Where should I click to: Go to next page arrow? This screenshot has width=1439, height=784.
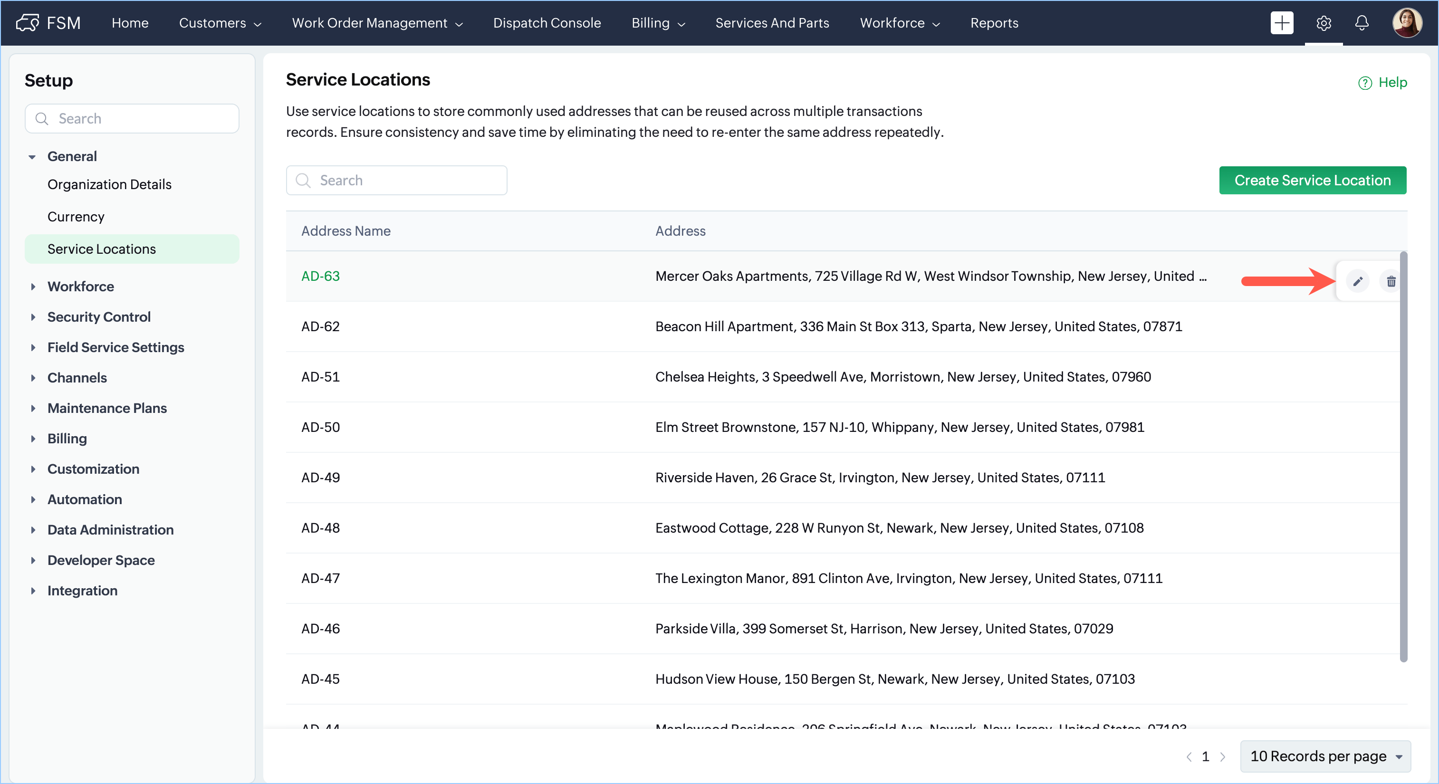click(1223, 756)
